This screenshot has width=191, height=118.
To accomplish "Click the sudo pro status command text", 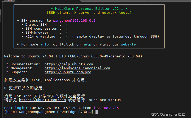I will pos(105,100).
